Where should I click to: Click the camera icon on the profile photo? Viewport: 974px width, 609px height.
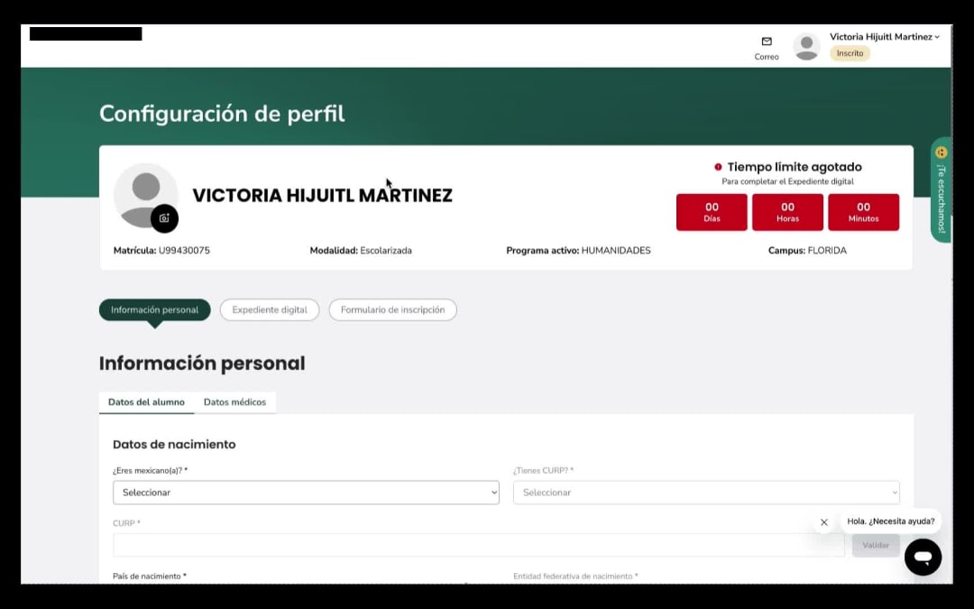click(x=165, y=218)
